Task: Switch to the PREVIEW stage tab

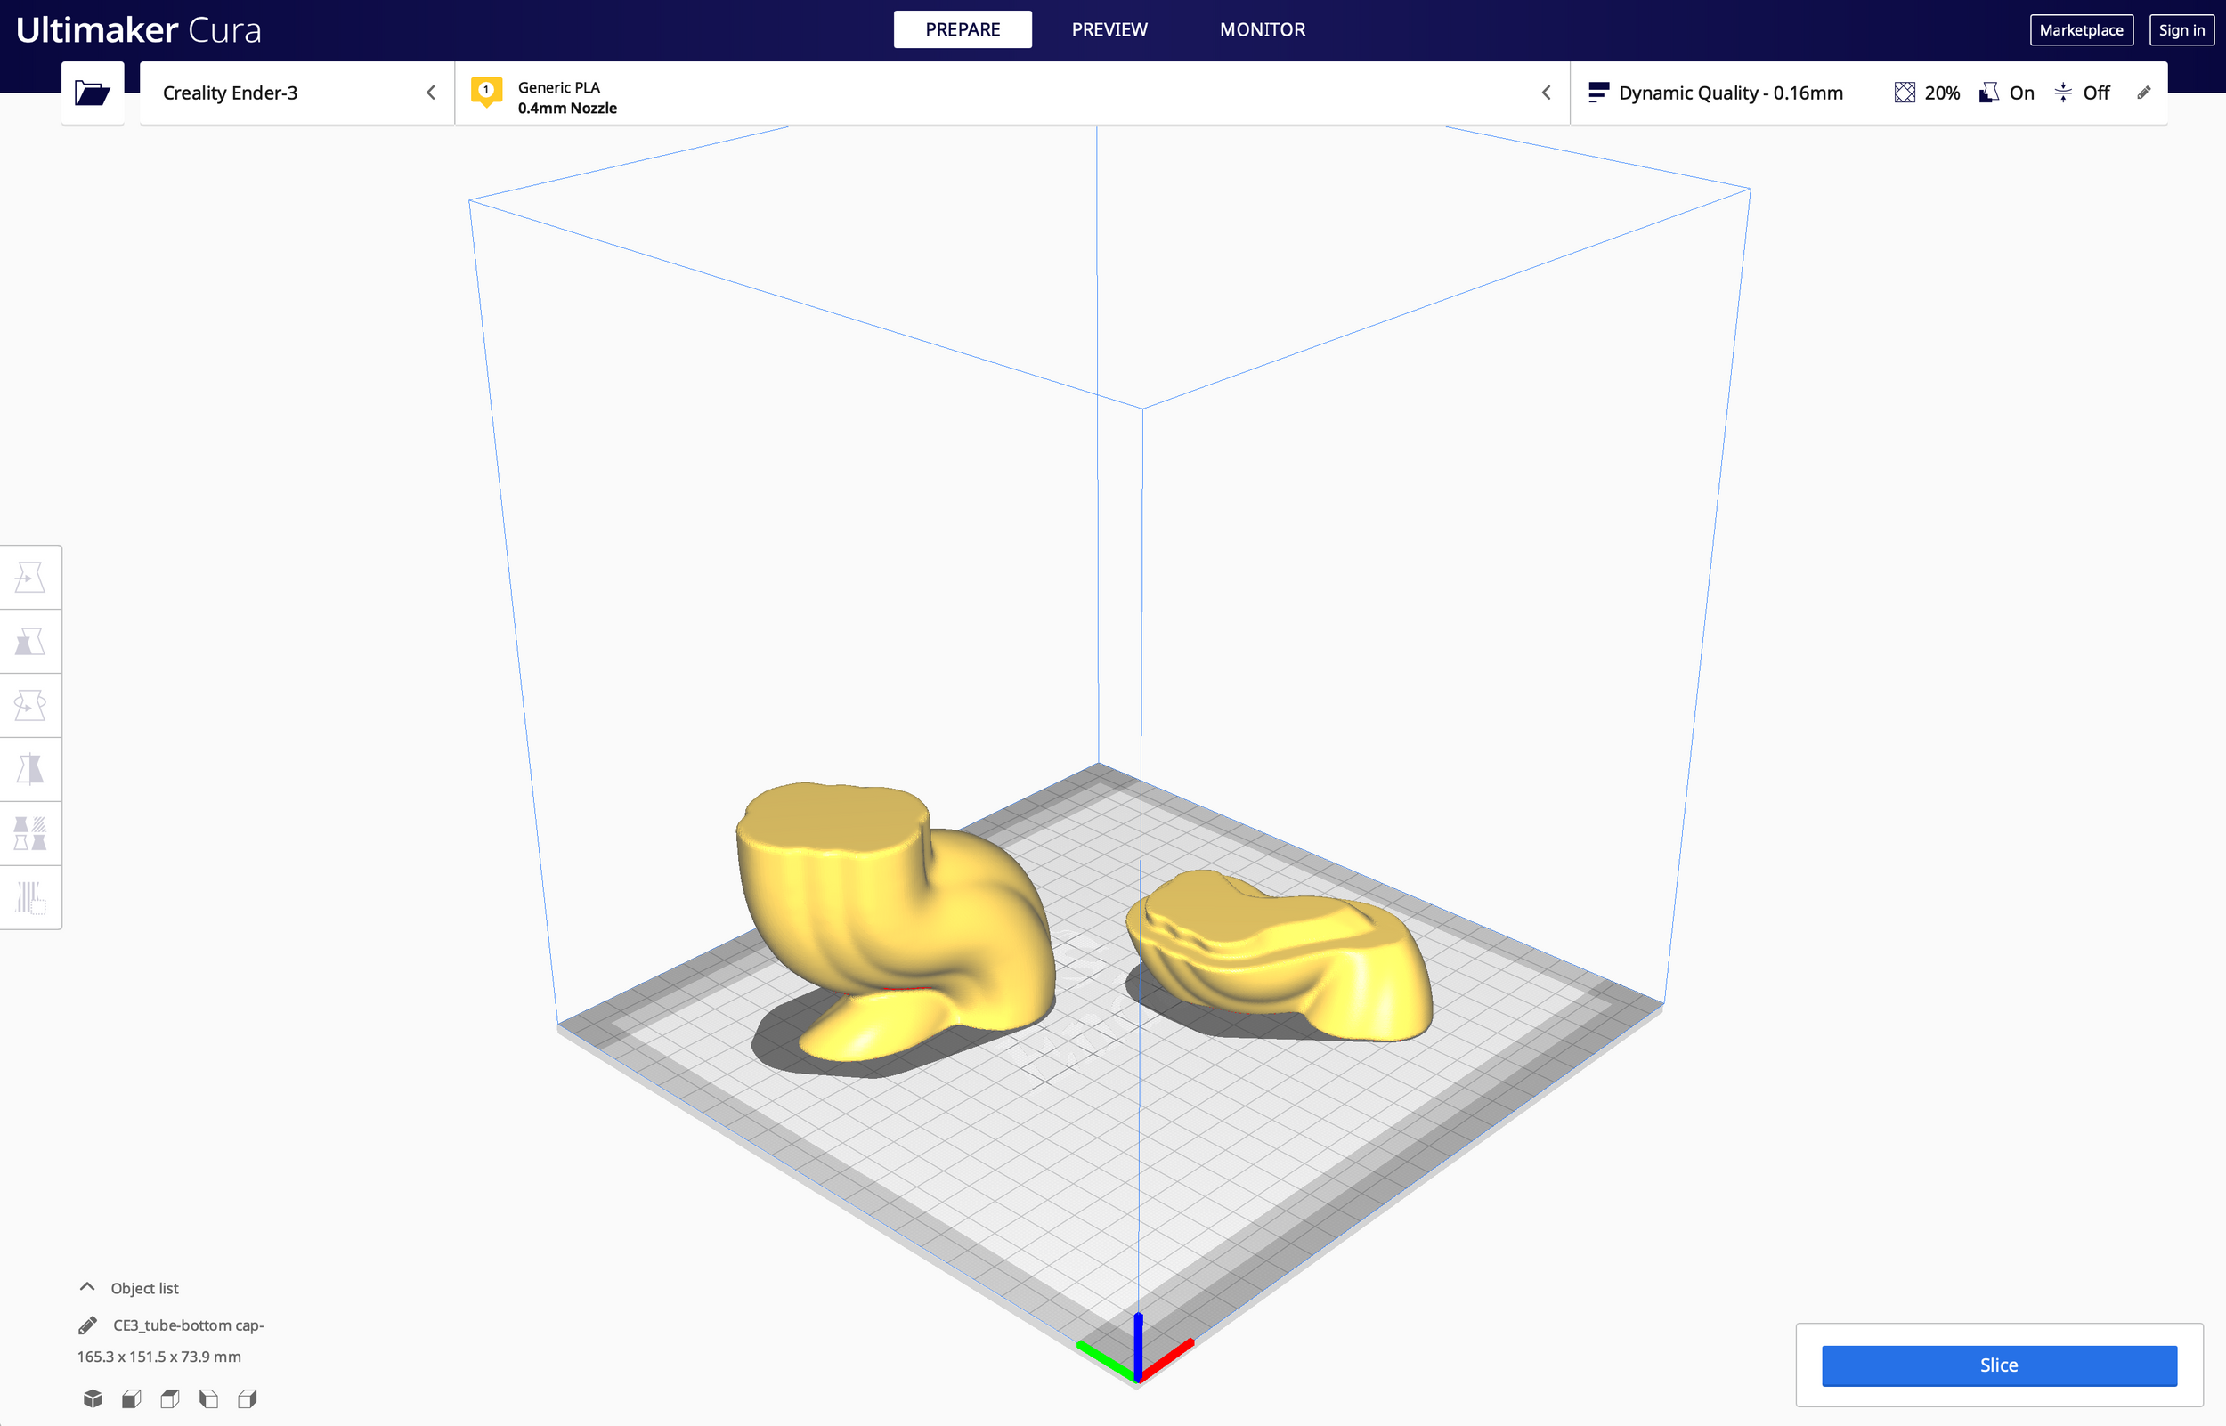Action: (x=1109, y=29)
